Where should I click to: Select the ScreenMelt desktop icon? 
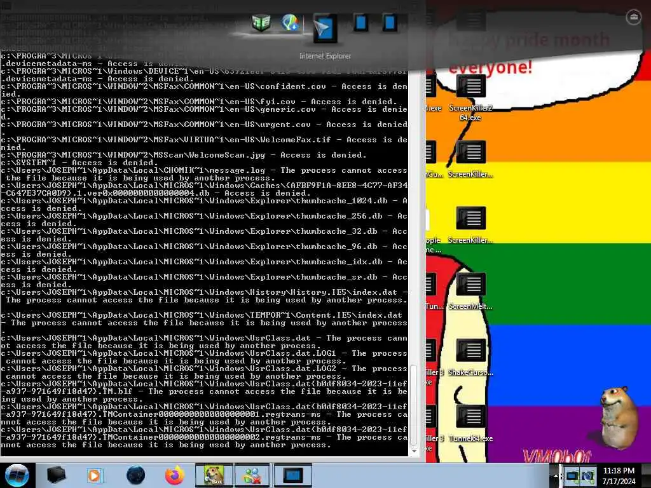pyautogui.click(x=470, y=291)
